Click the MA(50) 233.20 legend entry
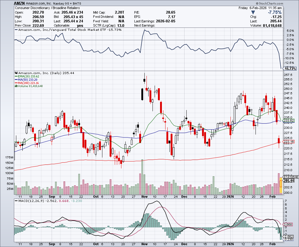Screen dimensions: 299x247 coord(28,80)
